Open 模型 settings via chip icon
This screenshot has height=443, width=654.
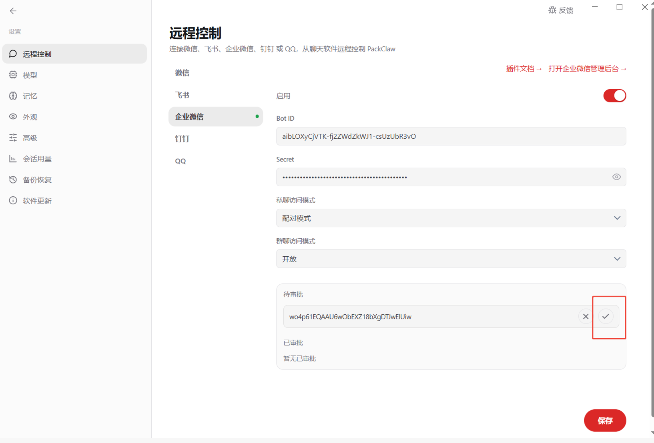pyautogui.click(x=13, y=75)
